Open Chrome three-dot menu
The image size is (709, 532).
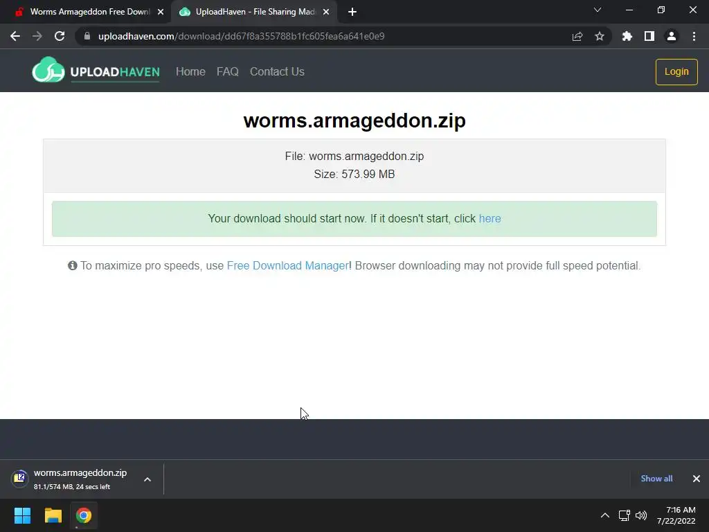click(x=694, y=36)
